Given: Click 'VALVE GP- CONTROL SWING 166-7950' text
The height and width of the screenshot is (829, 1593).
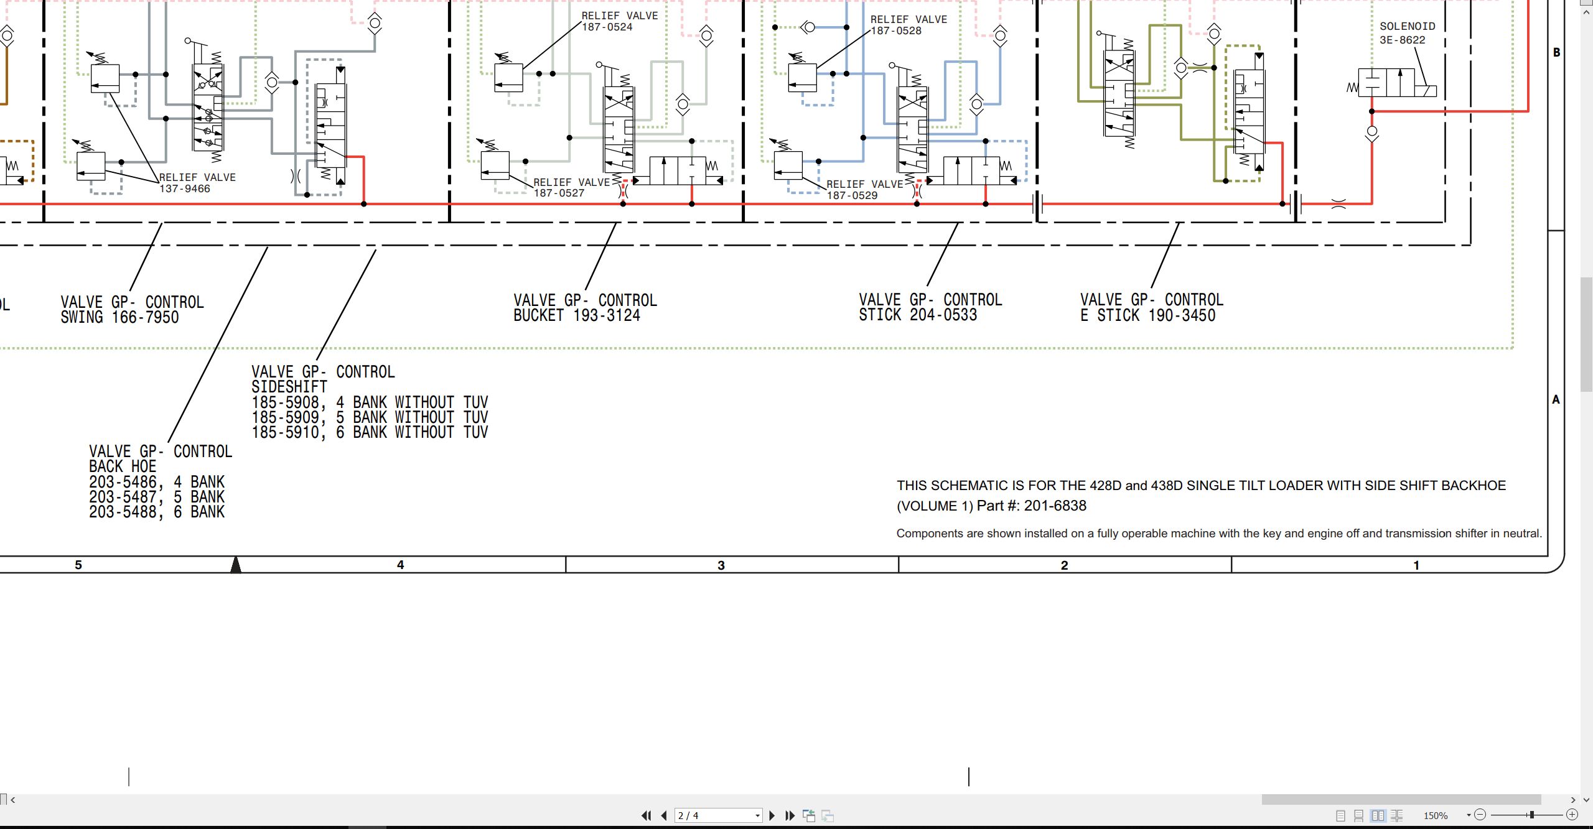Looking at the screenshot, I should (132, 310).
